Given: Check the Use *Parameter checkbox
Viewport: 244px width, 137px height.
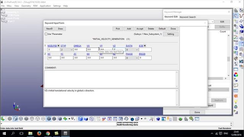Looking at the screenshot, I should pos(46,34).
